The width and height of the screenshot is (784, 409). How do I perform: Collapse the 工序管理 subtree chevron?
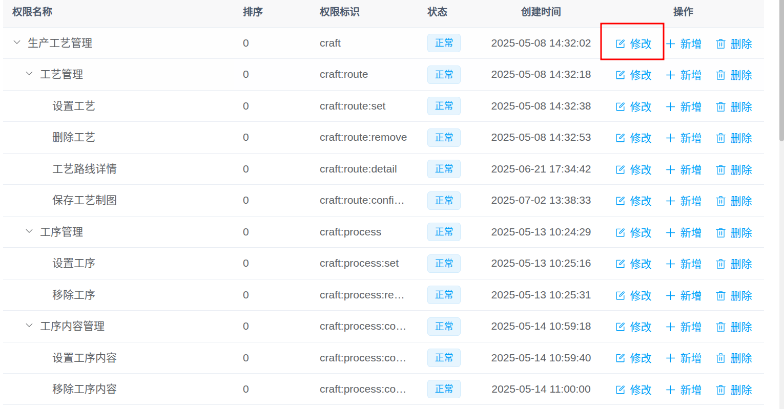point(29,232)
